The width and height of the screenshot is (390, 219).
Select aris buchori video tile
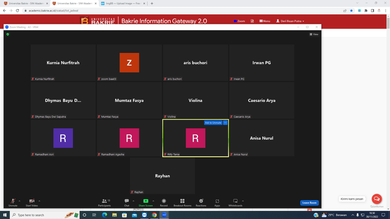[196, 63]
